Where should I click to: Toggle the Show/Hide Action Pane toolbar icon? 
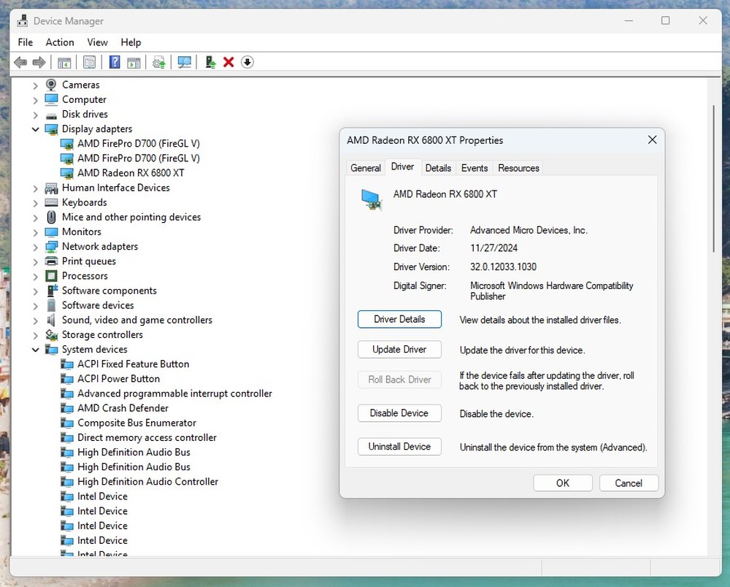tap(134, 62)
